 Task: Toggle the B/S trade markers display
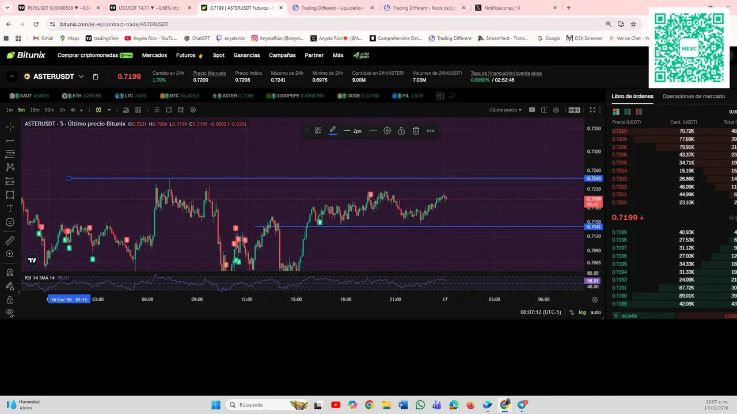coord(574,110)
